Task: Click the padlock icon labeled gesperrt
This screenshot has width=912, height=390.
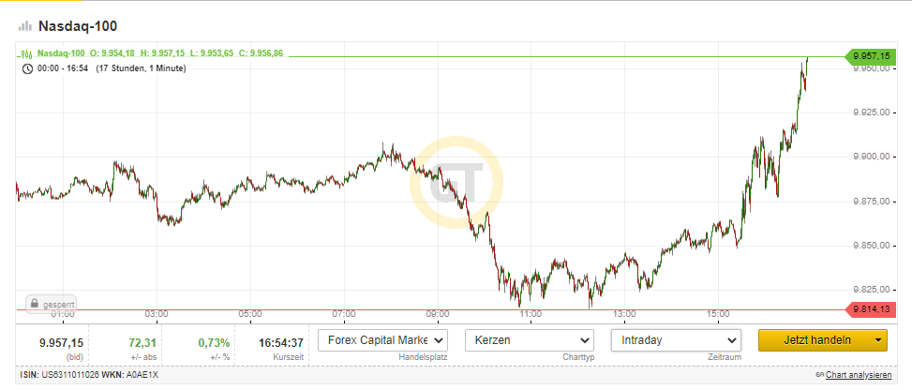Action: pos(33,305)
